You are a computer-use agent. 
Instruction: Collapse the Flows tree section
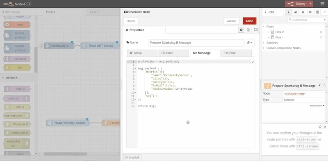click(x=264, y=27)
